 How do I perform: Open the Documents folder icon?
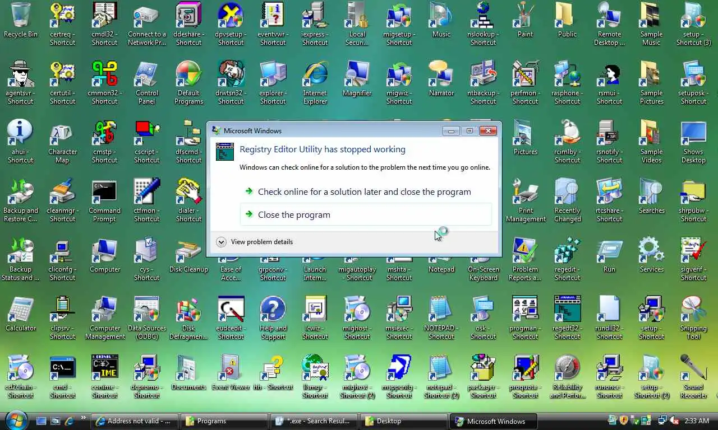(188, 373)
